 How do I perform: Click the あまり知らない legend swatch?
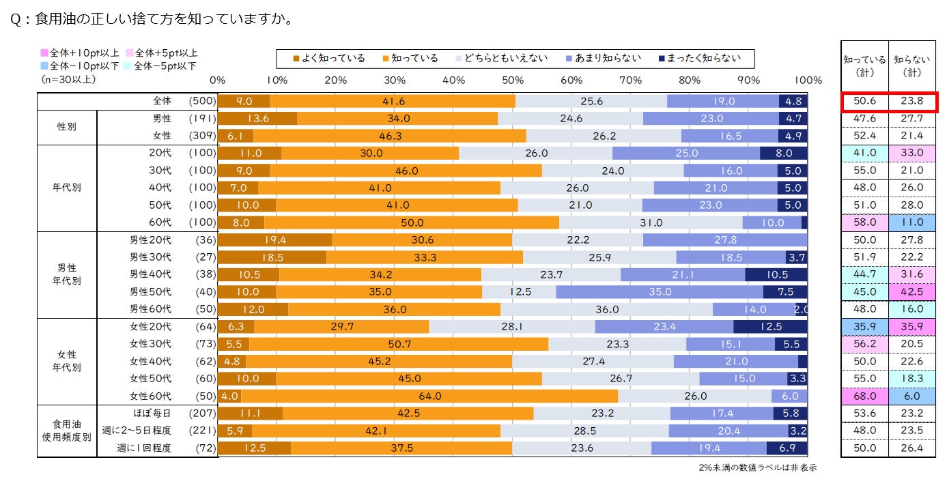(x=569, y=59)
